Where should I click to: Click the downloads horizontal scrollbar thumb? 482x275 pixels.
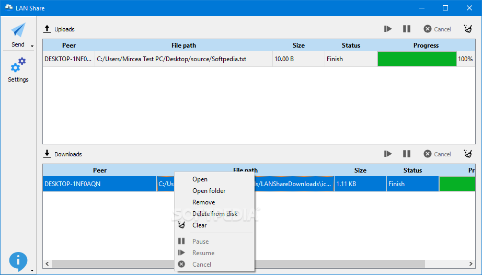click(238, 263)
